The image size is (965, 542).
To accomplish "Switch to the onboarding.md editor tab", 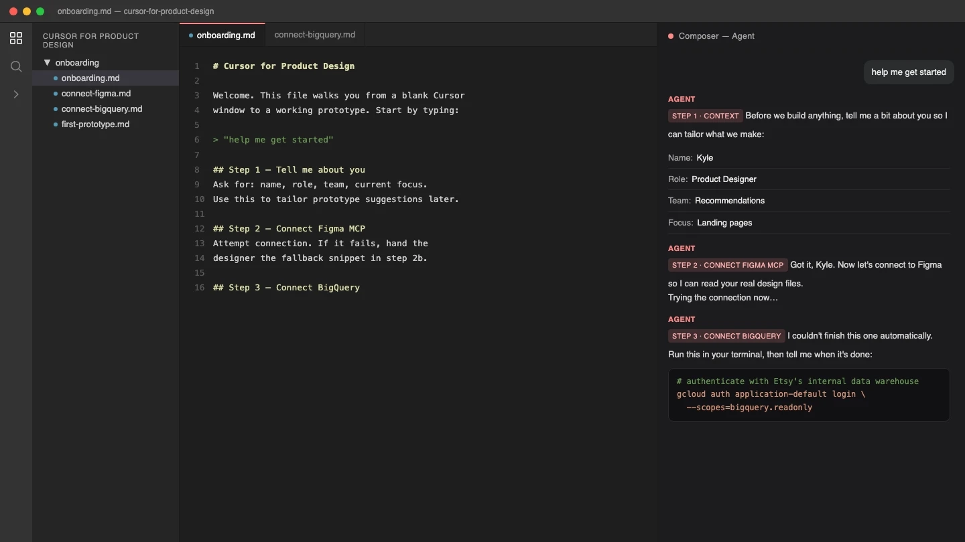I will tap(222, 35).
